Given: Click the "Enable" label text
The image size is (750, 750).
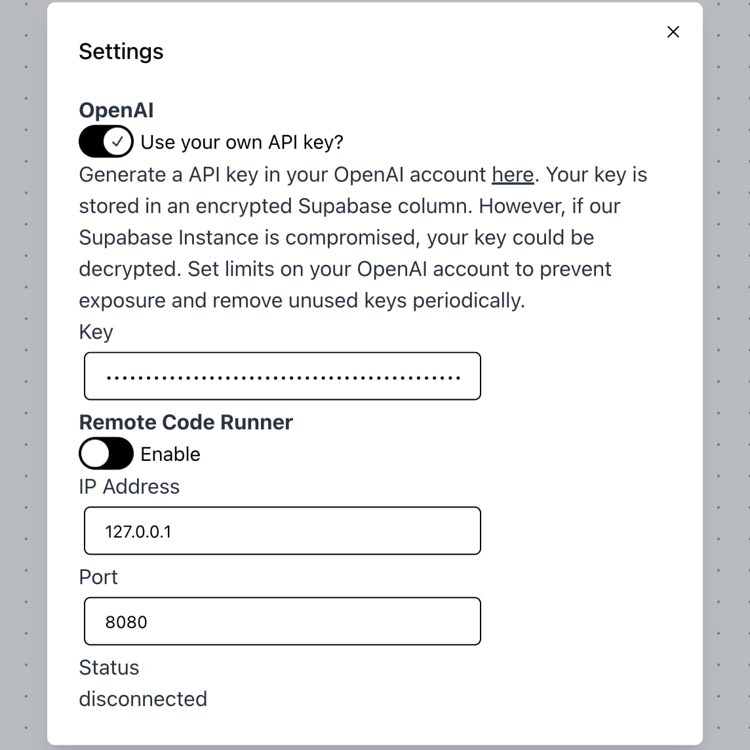Looking at the screenshot, I should point(170,454).
